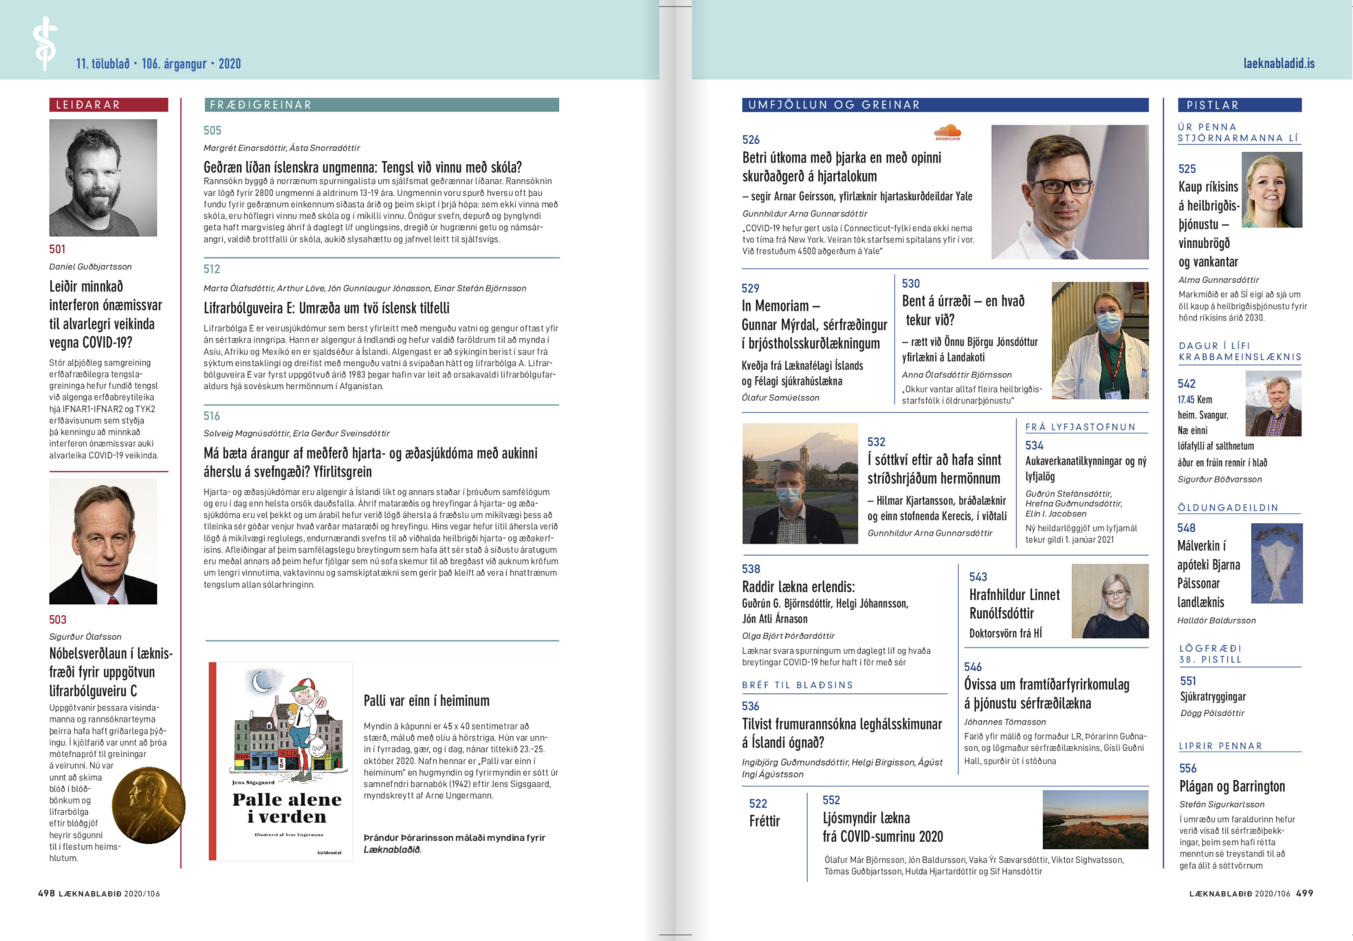Click Sigurður Böðvarsson's photo
1353x941 pixels.
pyautogui.click(x=1273, y=403)
